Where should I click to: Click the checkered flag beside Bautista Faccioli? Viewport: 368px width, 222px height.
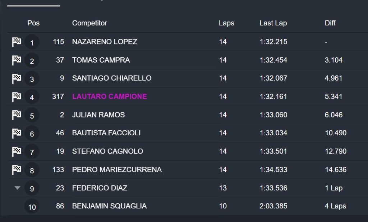click(17, 133)
